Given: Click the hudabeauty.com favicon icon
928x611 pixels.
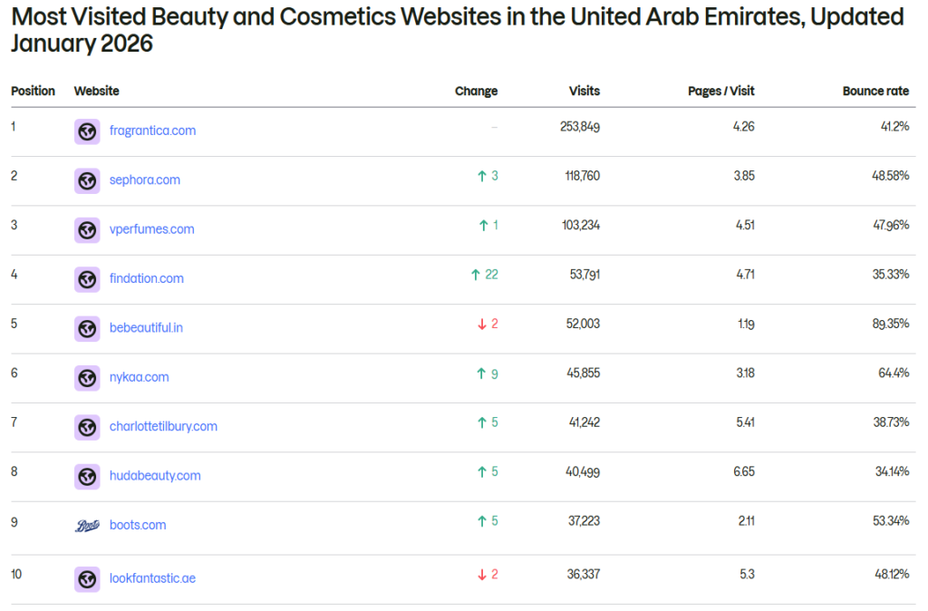Looking at the screenshot, I should click(x=87, y=475).
